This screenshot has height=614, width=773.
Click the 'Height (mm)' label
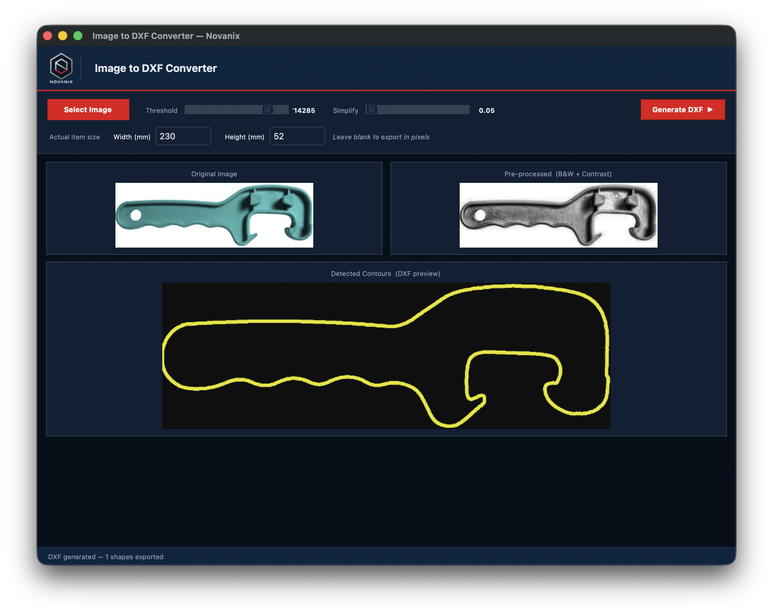[x=244, y=137]
